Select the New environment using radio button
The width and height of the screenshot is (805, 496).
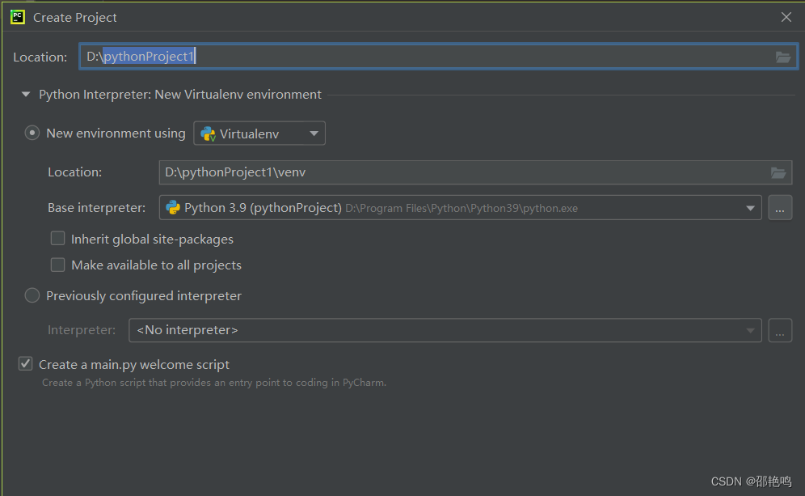tap(32, 132)
